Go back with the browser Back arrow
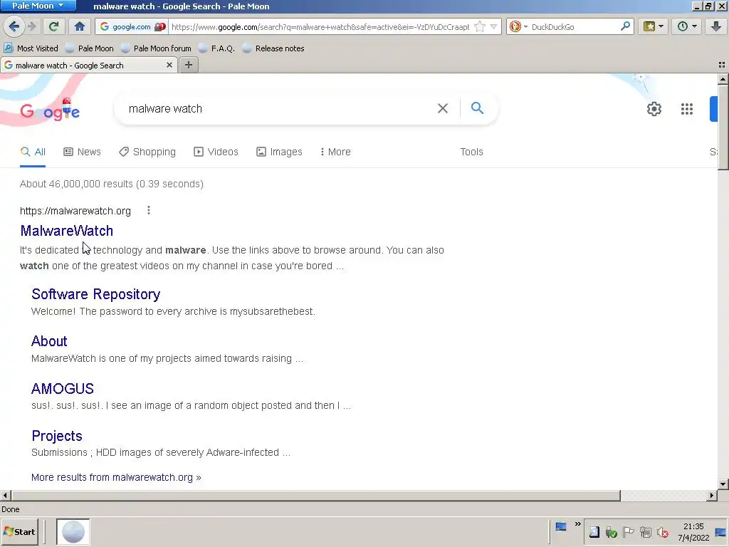 click(14, 26)
